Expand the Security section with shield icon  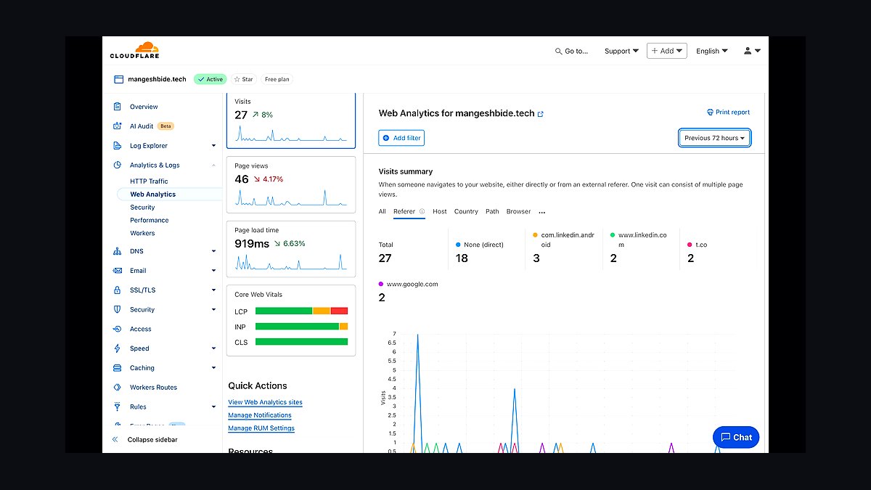pyautogui.click(x=213, y=310)
